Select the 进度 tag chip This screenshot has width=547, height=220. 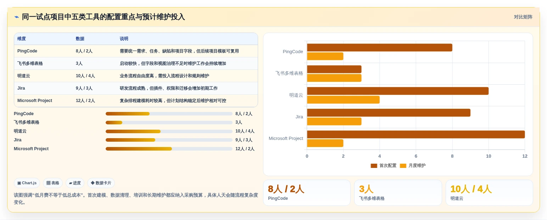click(75, 183)
